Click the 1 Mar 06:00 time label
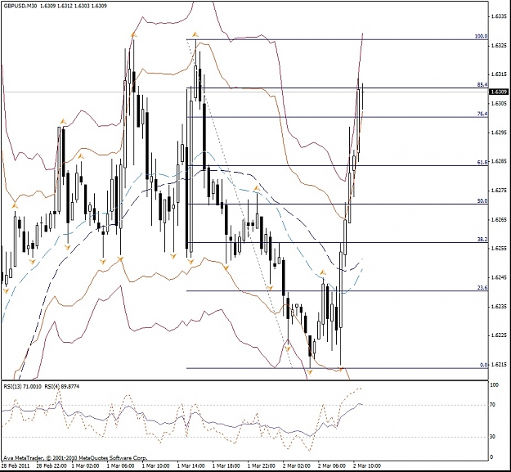 pos(120,465)
